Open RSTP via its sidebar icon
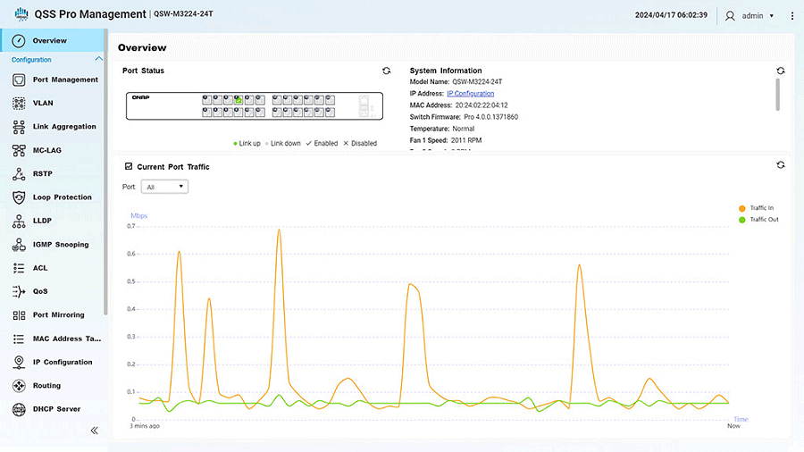 tap(20, 174)
